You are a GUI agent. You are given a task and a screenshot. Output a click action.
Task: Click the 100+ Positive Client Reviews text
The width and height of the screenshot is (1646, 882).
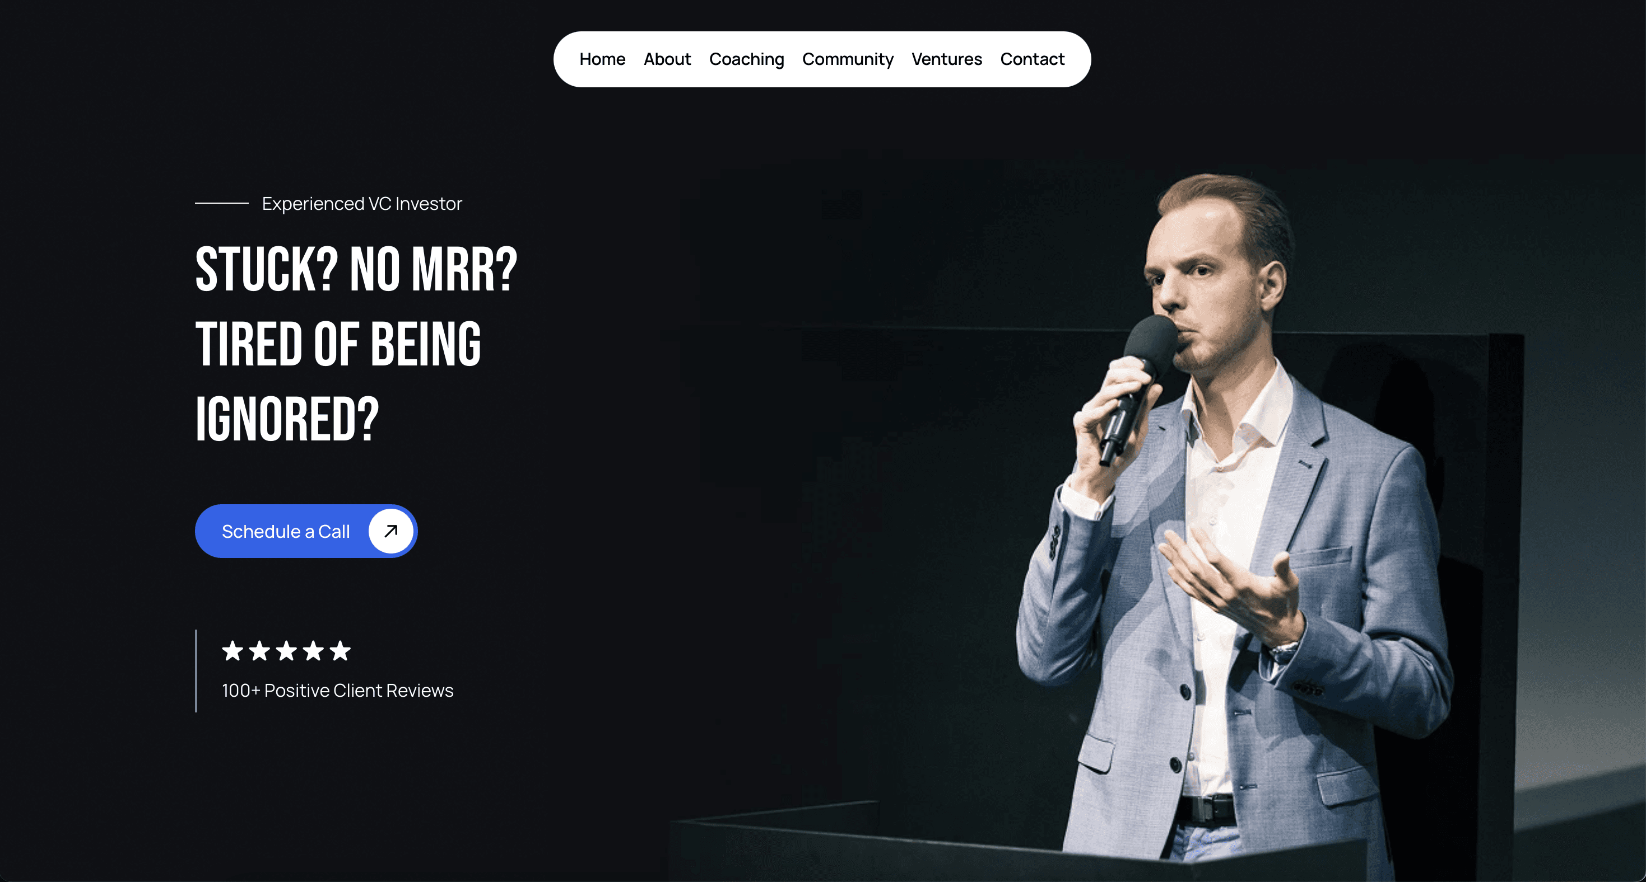[337, 691]
